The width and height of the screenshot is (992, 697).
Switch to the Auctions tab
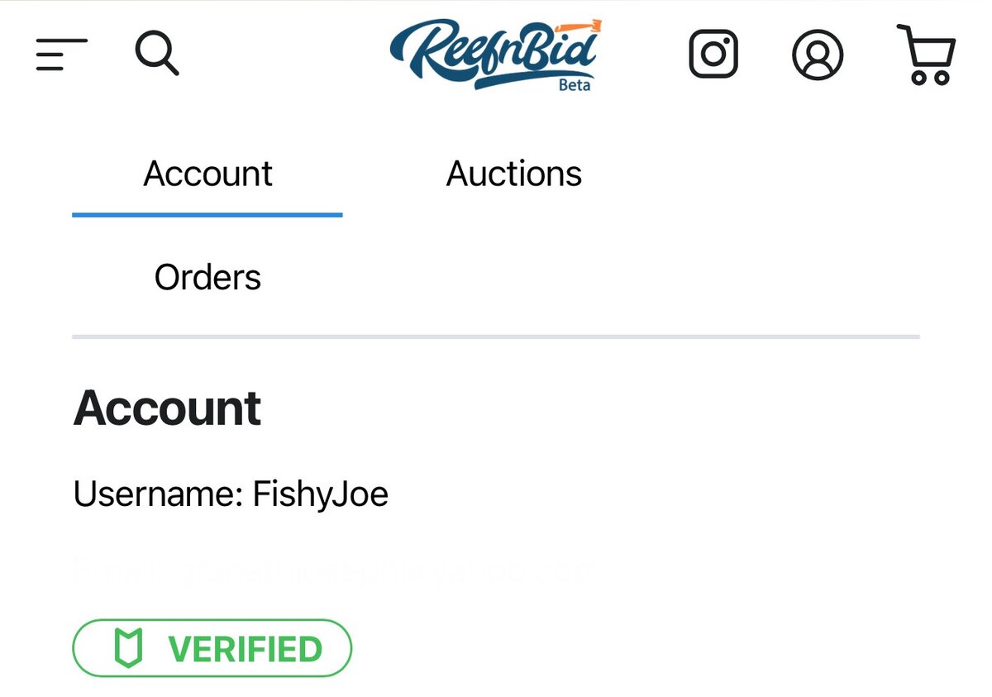pos(514,174)
